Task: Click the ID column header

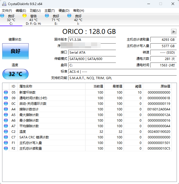Action: point(13,86)
